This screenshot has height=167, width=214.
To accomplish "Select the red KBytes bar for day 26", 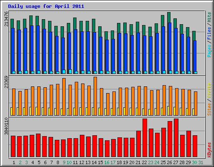I will [x=170, y=139].
